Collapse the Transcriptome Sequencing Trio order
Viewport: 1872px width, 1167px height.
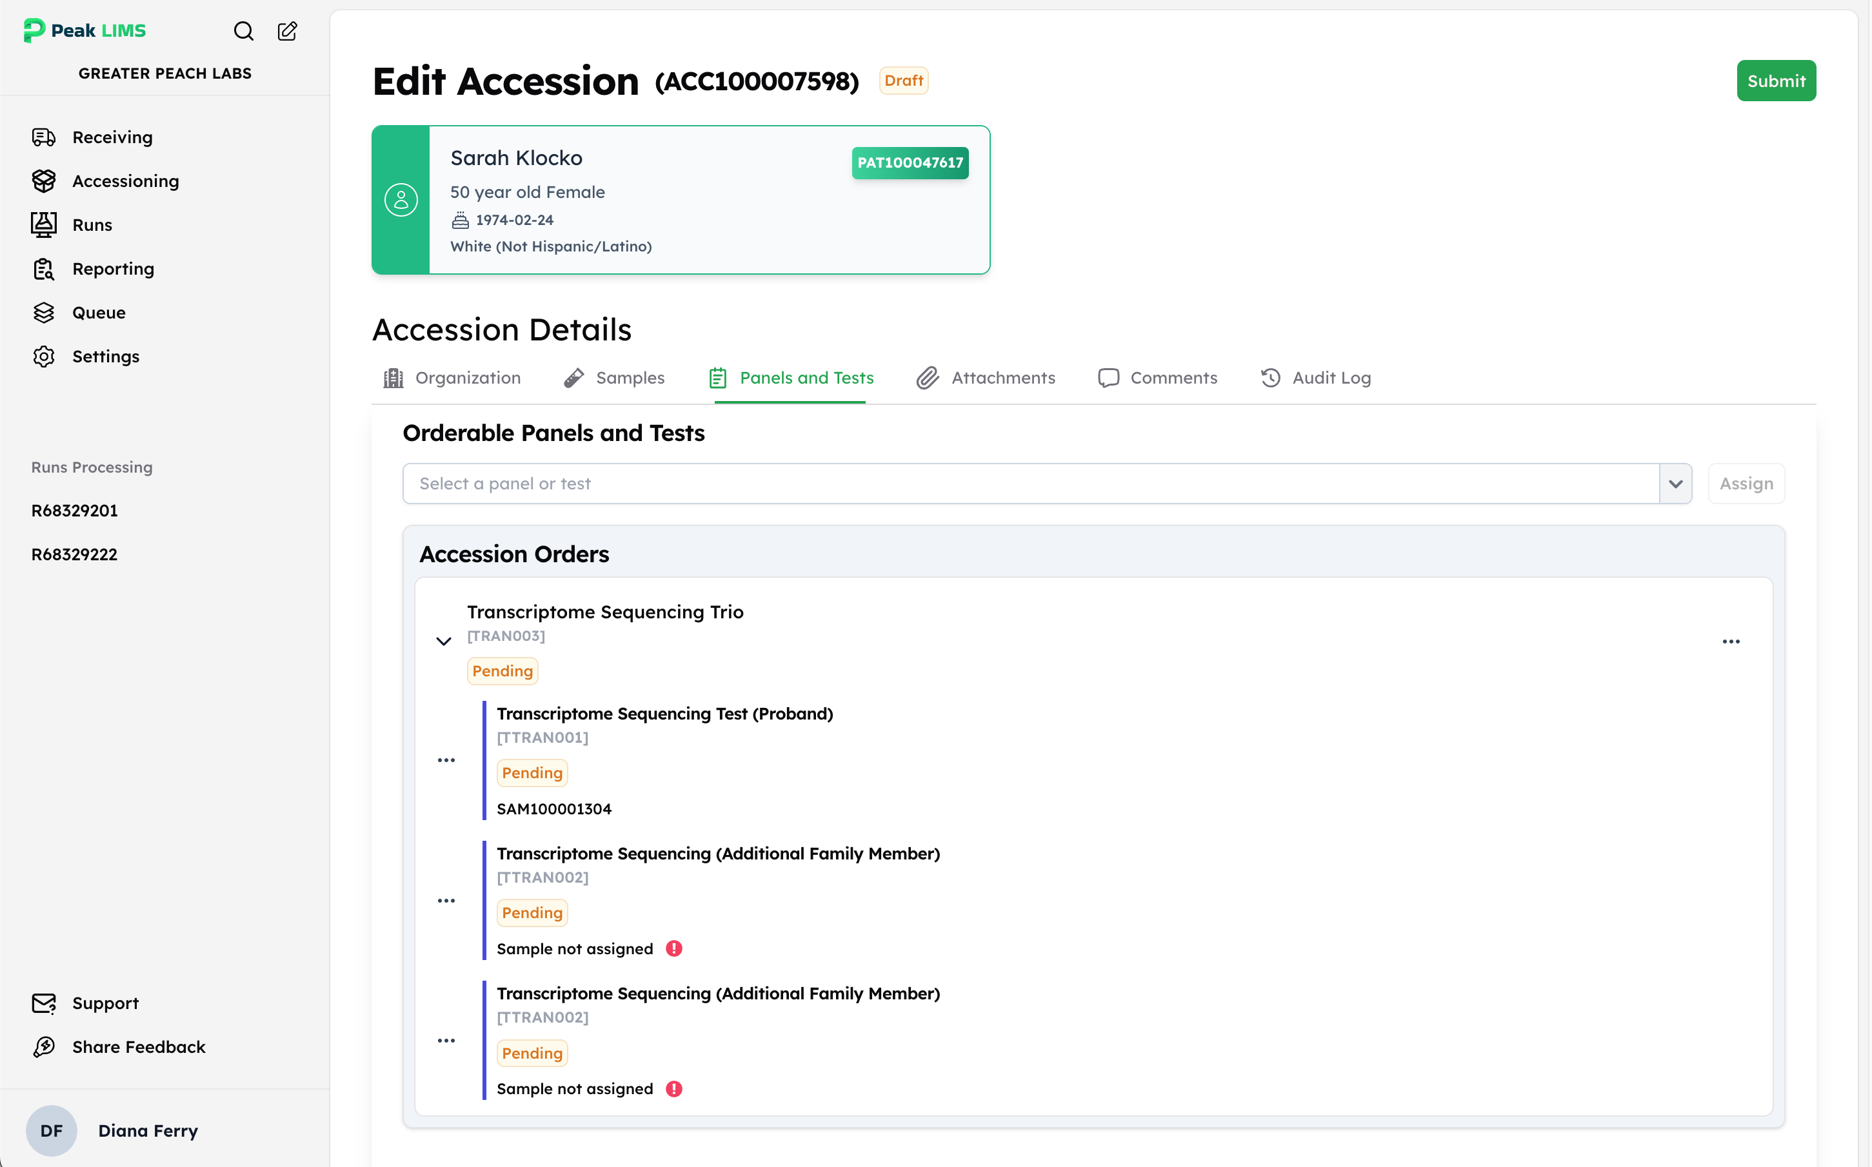(x=443, y=642)
